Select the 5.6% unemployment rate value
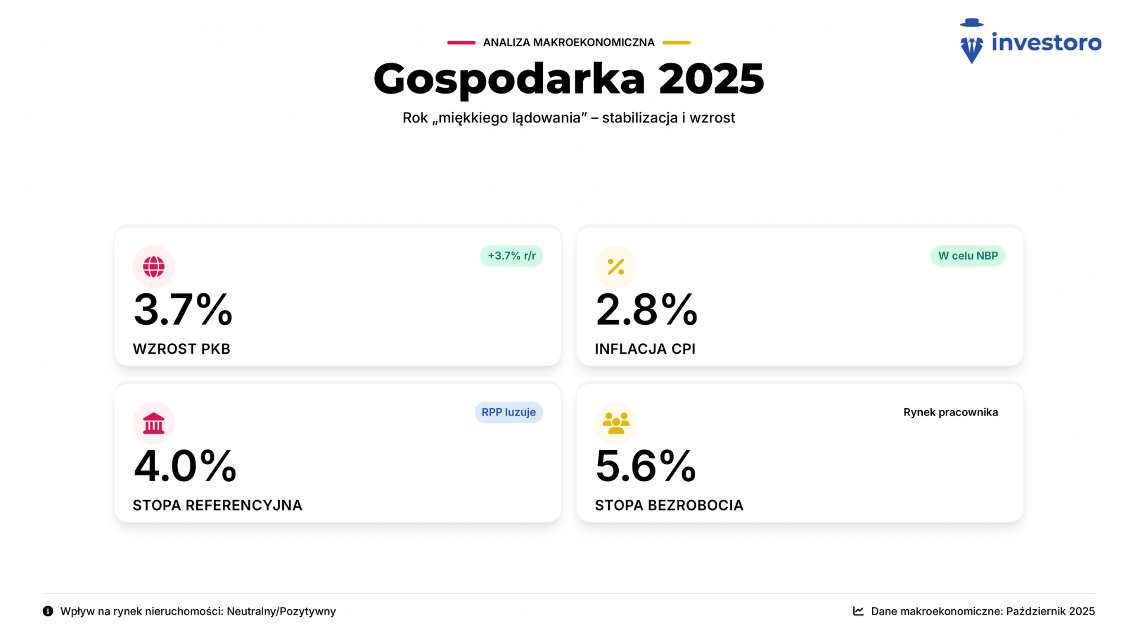This screenshot has width=1138, height=640. (645, 466)
